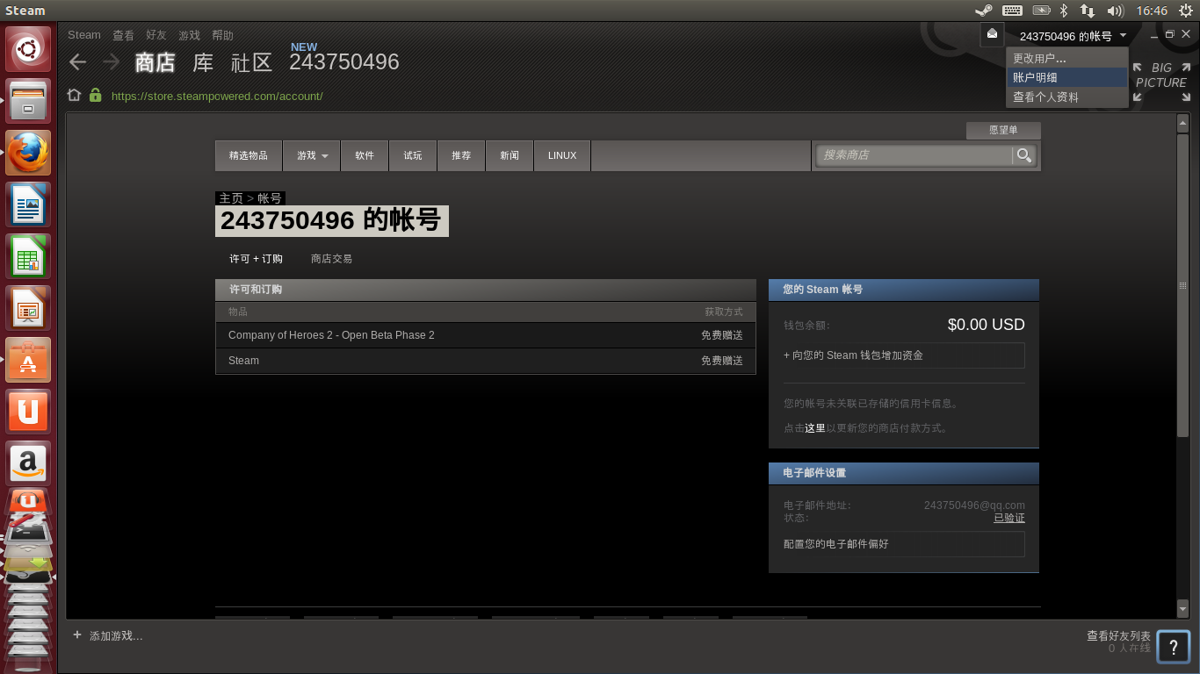Launch LibreOffice Writer from dock
Image resolution: width=1200 pixels, height=674 pixels.
point(29,204)
